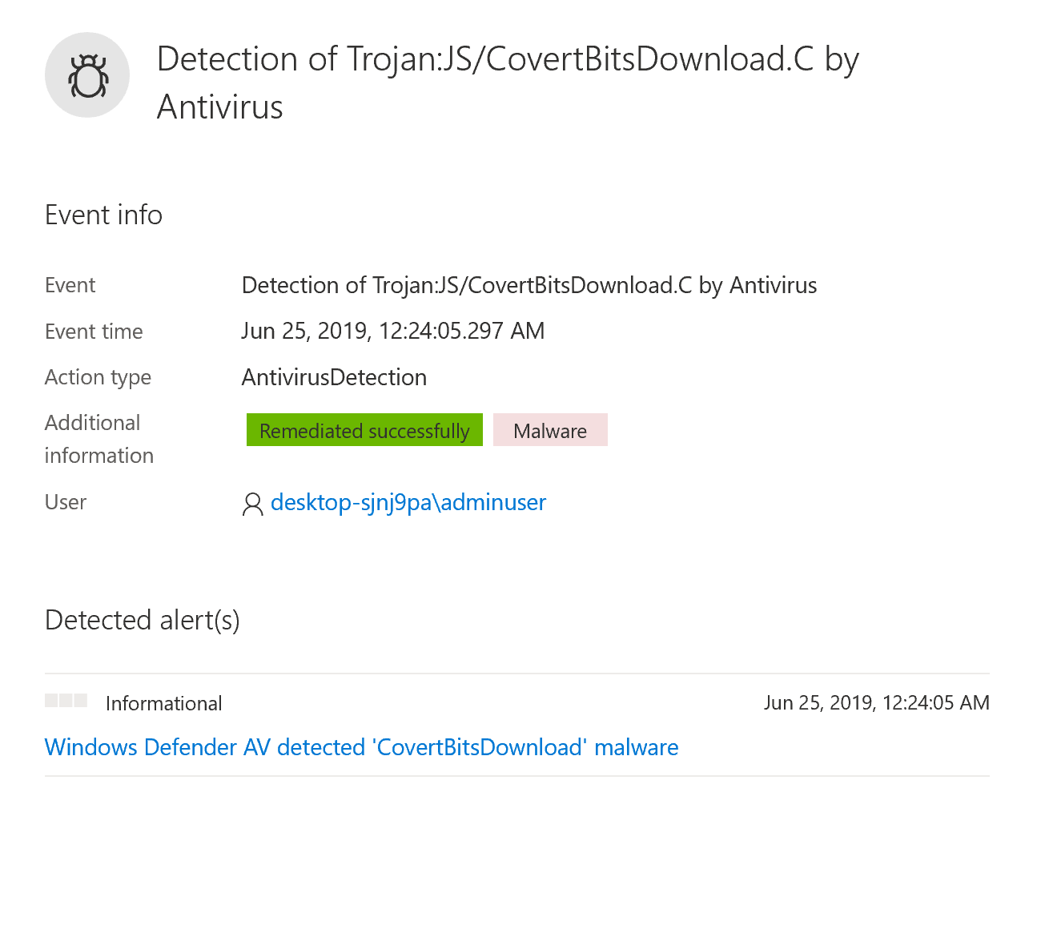Click the User field label

coord(66,502)
